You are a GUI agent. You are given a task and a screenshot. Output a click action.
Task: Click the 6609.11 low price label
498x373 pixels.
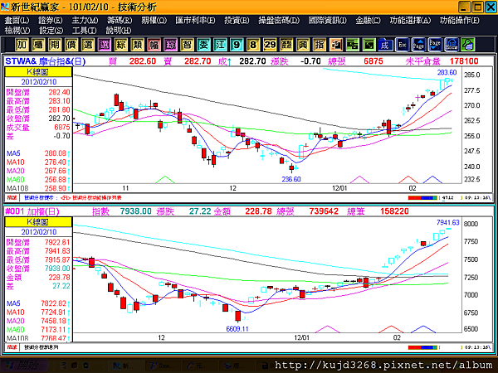pos(237,329)
